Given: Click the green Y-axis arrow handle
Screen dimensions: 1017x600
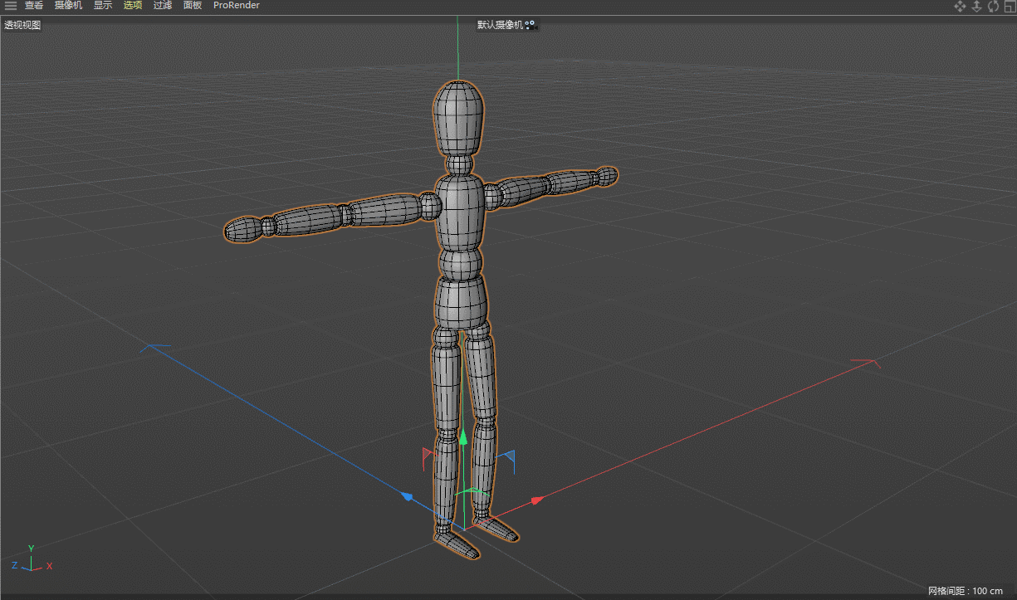Looking at the screenshot, I should [x=463, y=437].
